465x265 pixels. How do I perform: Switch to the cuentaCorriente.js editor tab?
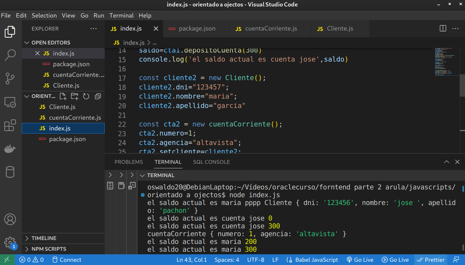coord(270,29)
